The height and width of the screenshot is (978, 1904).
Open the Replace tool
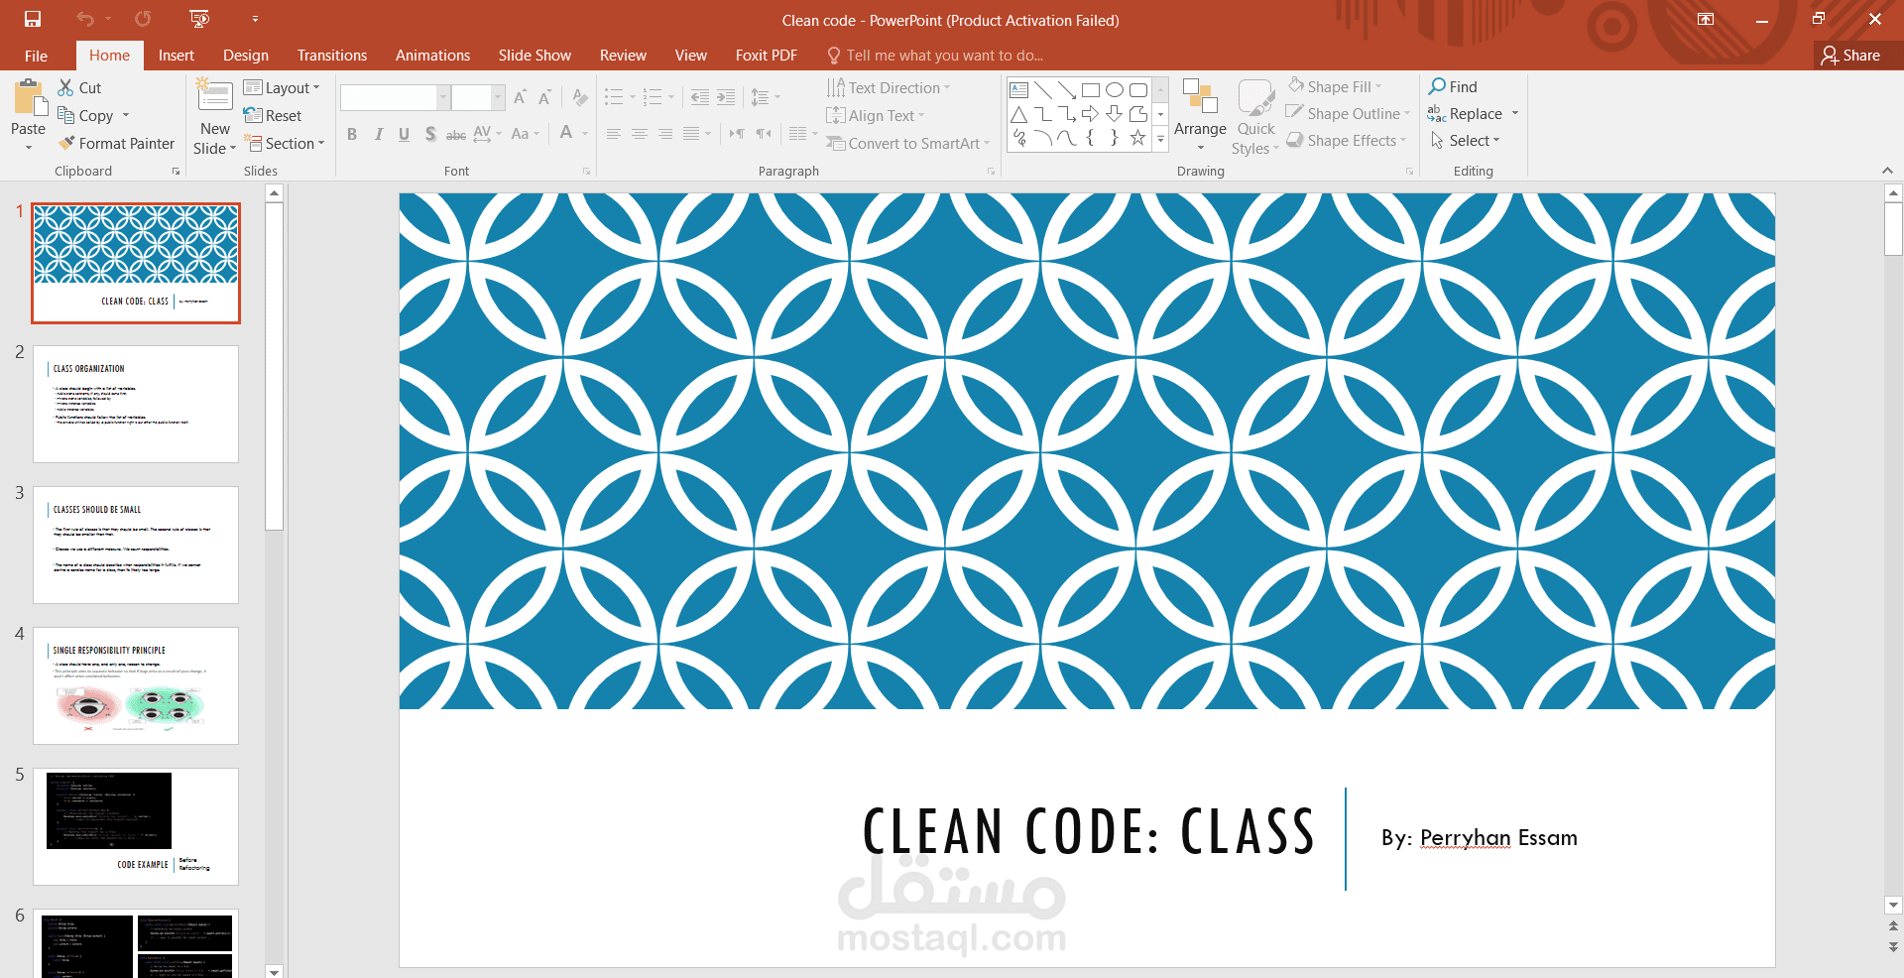click(1474, 113)
